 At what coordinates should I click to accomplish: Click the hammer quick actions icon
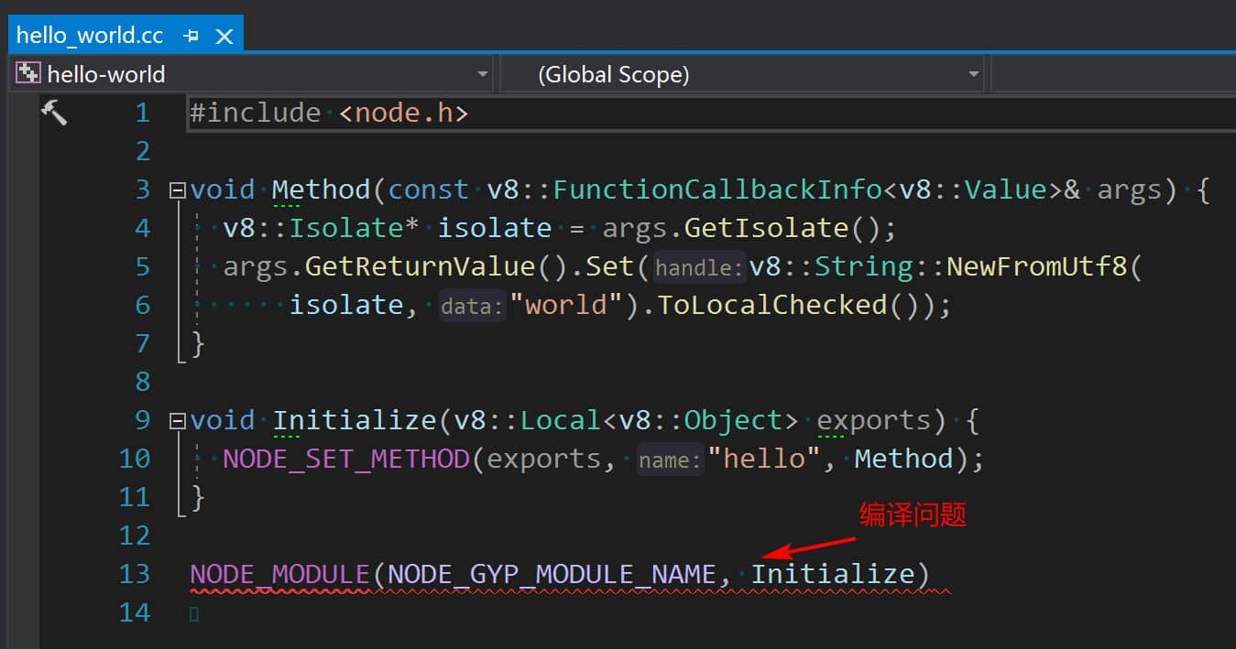(54, 113)
